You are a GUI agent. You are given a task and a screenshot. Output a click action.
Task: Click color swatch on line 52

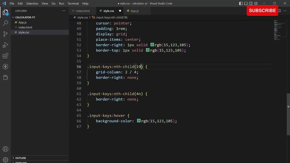click(152, 45)
